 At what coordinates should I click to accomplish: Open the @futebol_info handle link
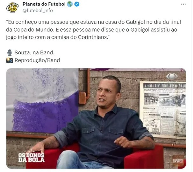[x=38, y=11]
